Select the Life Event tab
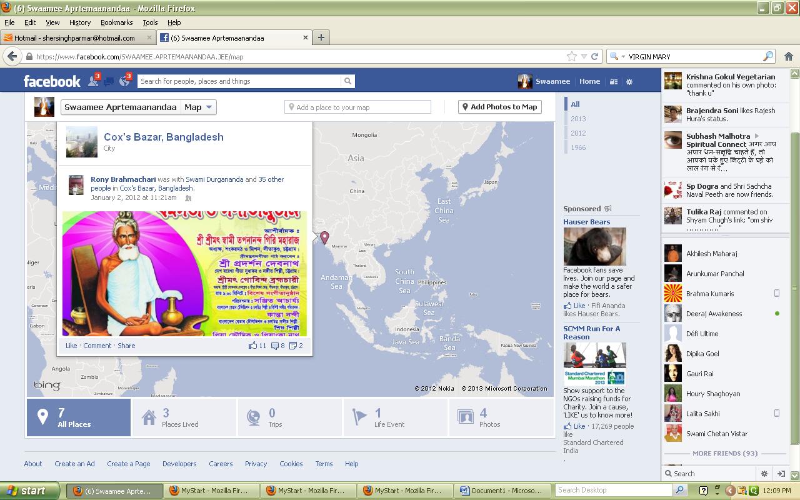 396,417
